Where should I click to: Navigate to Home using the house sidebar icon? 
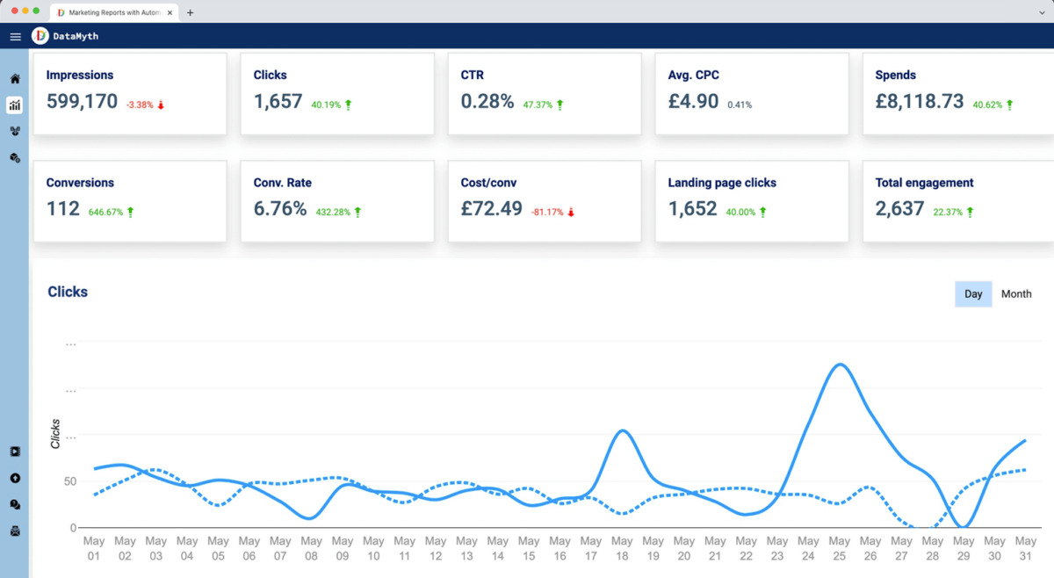(14, 78)
